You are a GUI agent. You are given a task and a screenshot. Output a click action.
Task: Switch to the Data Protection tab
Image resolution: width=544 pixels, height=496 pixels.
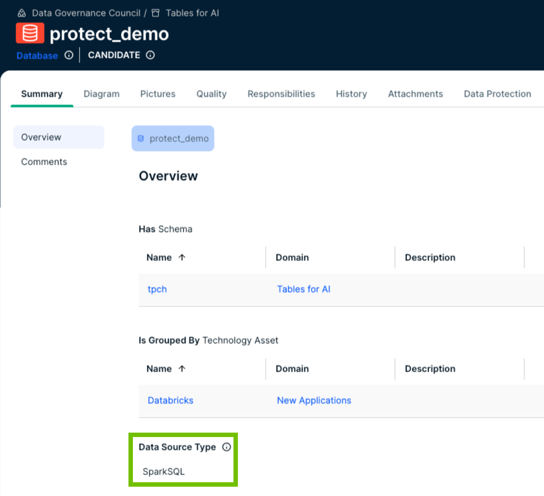pyautogui.click(x=497, y=94)
